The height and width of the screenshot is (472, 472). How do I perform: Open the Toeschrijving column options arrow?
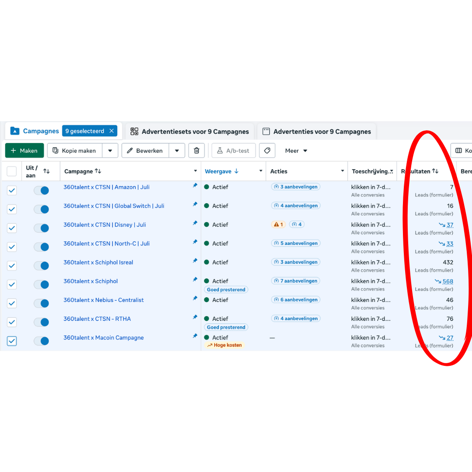pos(391,171)
